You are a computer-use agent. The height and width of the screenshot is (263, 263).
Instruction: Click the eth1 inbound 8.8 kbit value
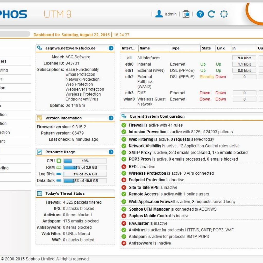[x=244, y=70]
